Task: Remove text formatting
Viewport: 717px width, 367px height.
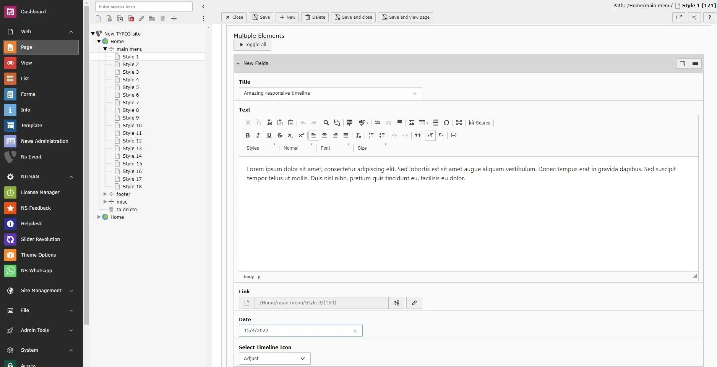Action: point(358,135)
